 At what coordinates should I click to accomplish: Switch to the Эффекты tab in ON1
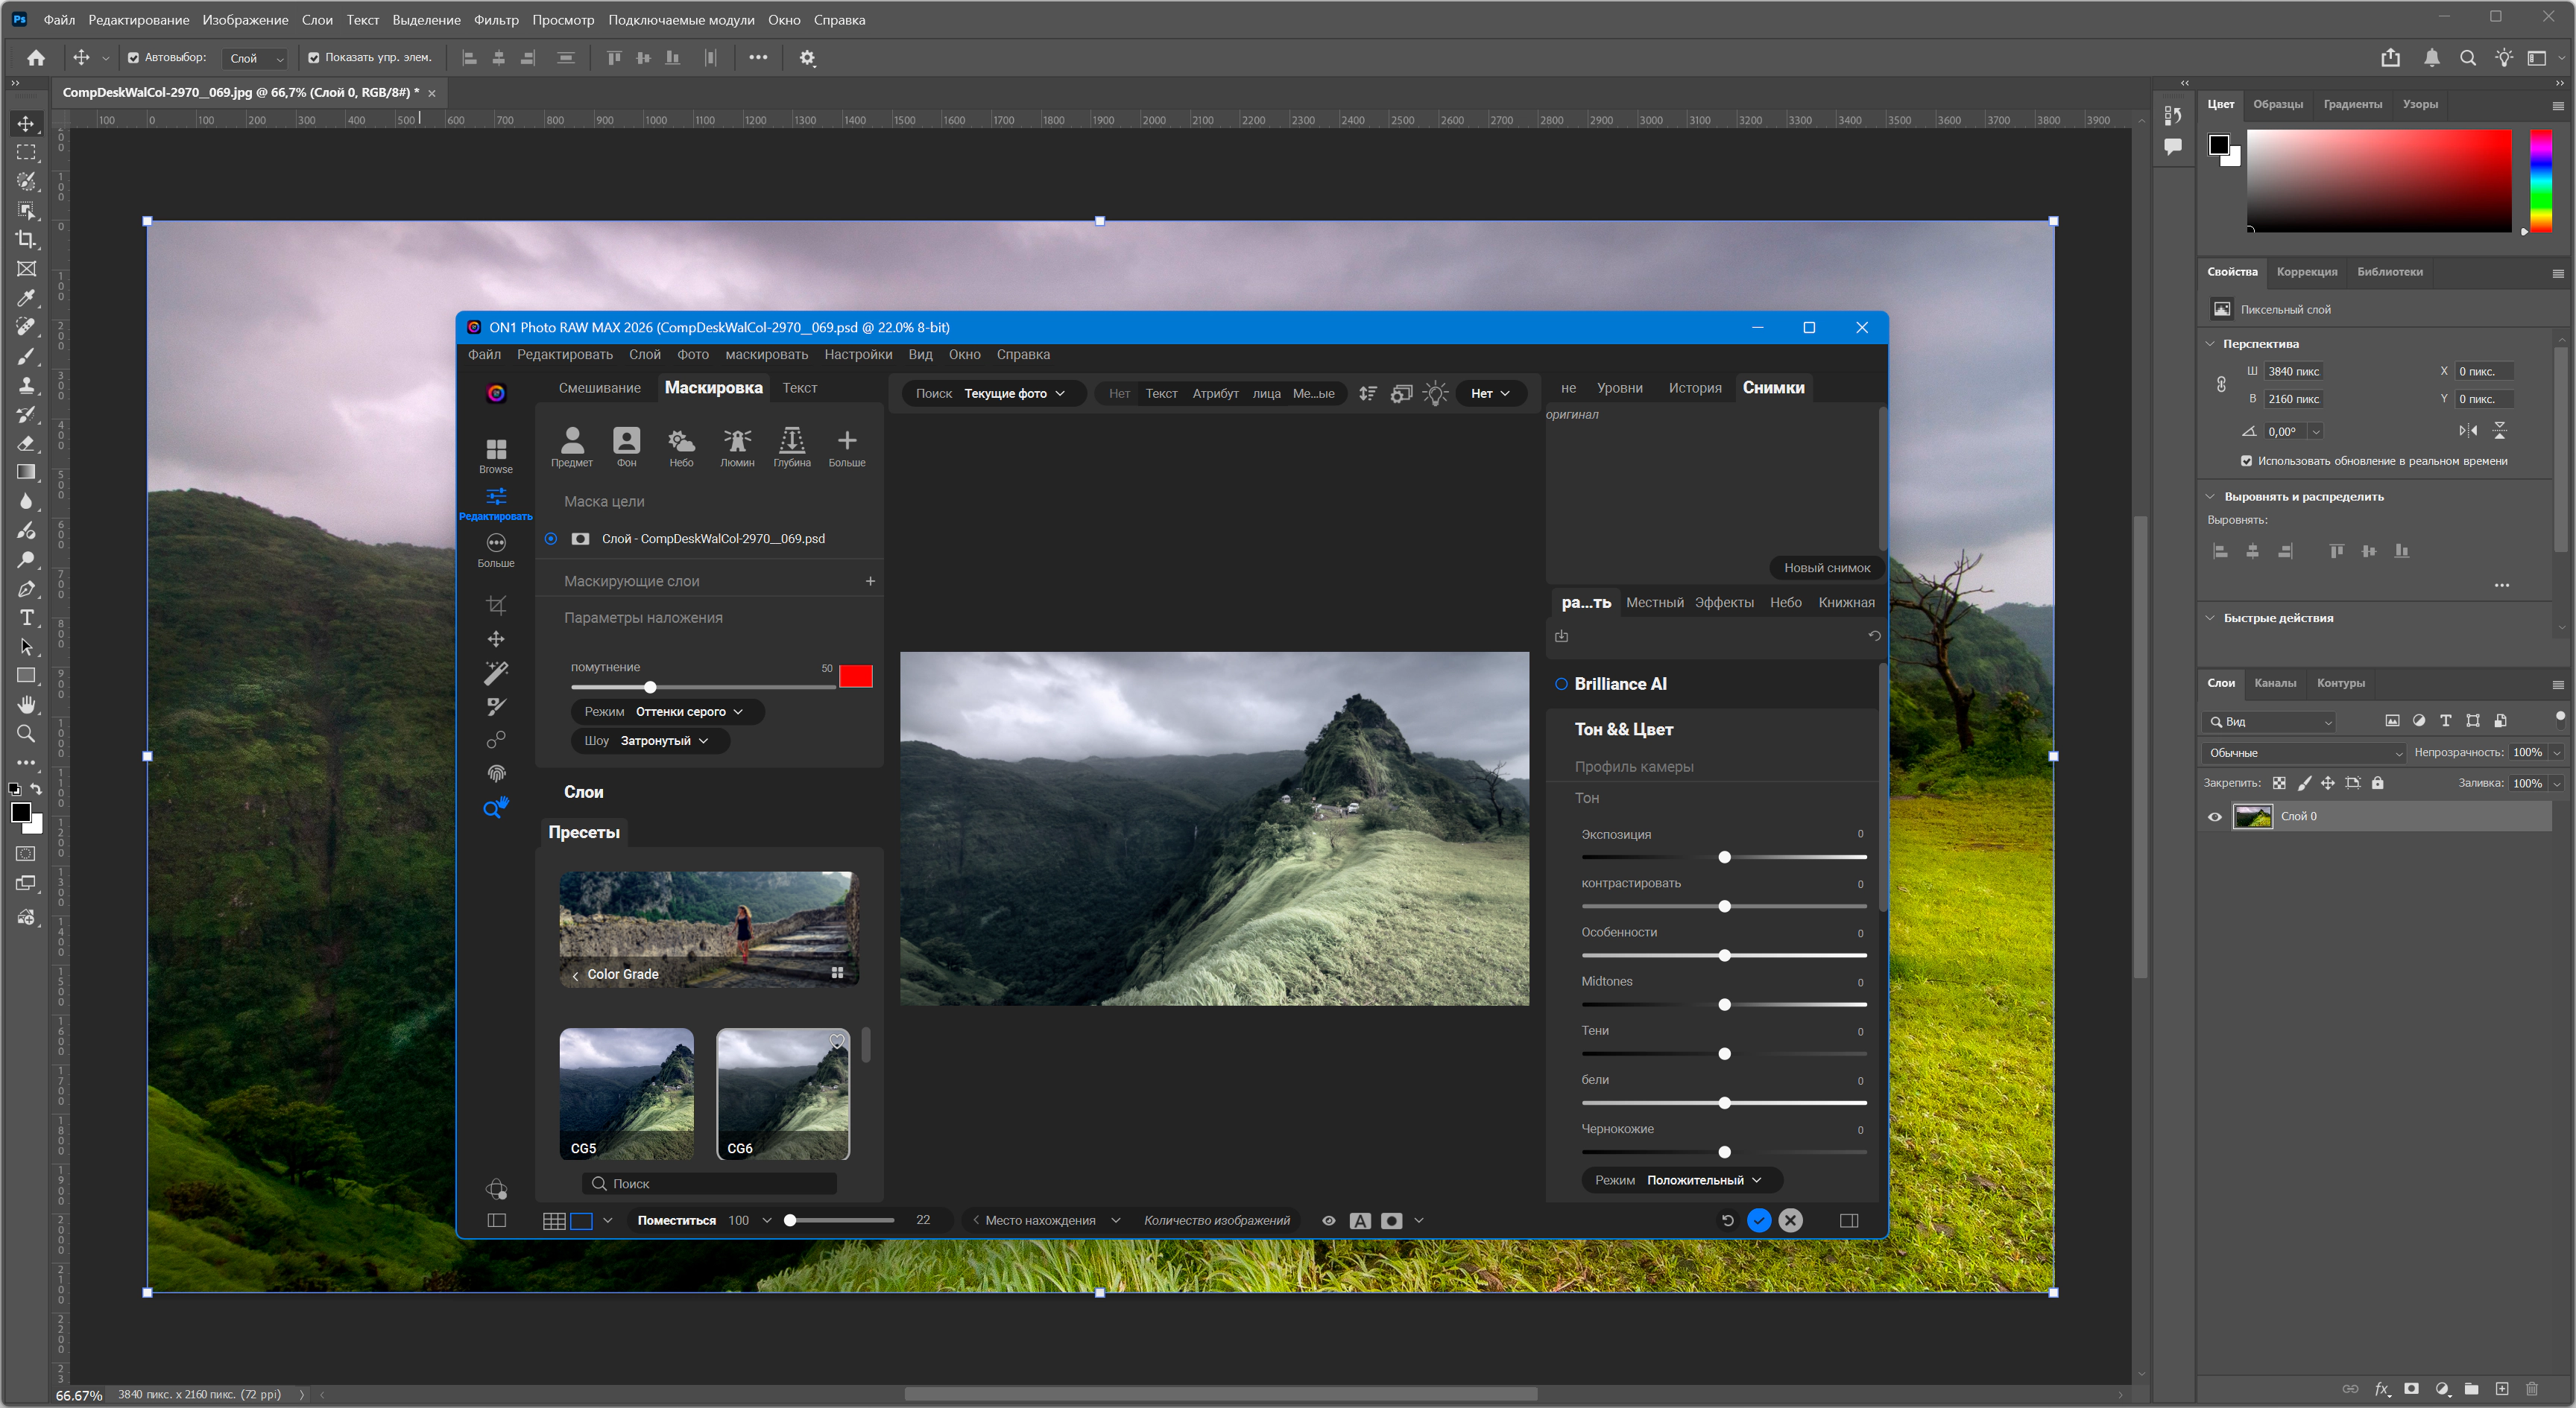click(1723, 603)
